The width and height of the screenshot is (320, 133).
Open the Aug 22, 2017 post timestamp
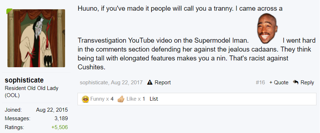pyautogui.click(x=127, y=83)
